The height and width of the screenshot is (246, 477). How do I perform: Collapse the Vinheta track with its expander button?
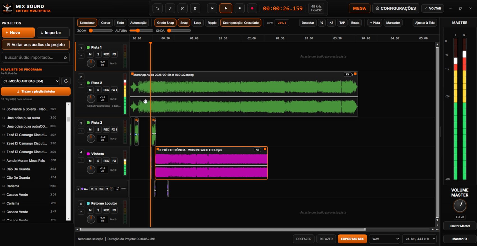pyautogui.click(x=81, y=160)
